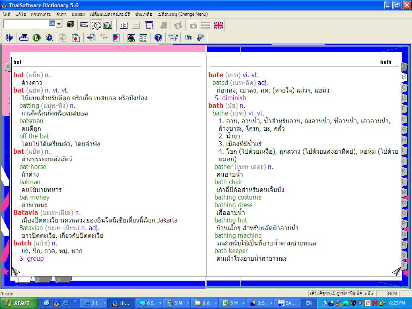Click the document with blue plus icon

pyautogui.click(x=201, y=37)
